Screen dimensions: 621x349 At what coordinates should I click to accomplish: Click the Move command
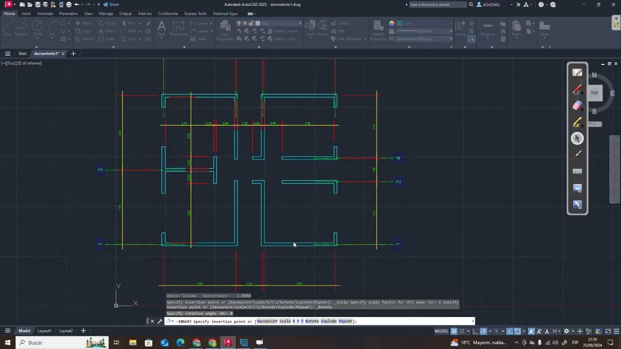[83, 23]
